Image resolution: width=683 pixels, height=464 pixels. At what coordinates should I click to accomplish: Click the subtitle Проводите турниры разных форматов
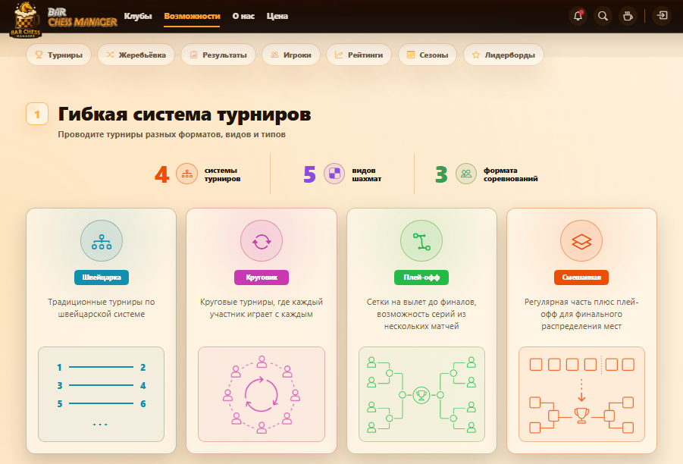pos(171,135)
